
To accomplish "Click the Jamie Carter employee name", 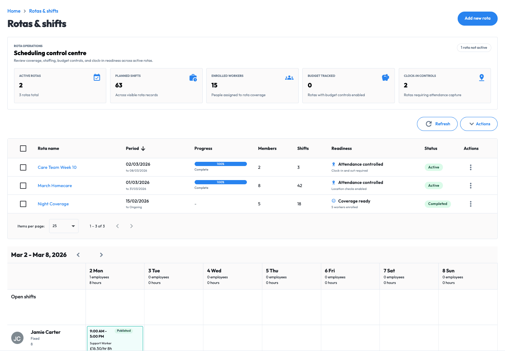I will [46, 332].
